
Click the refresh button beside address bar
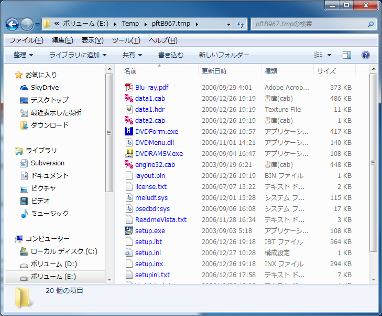241,24
